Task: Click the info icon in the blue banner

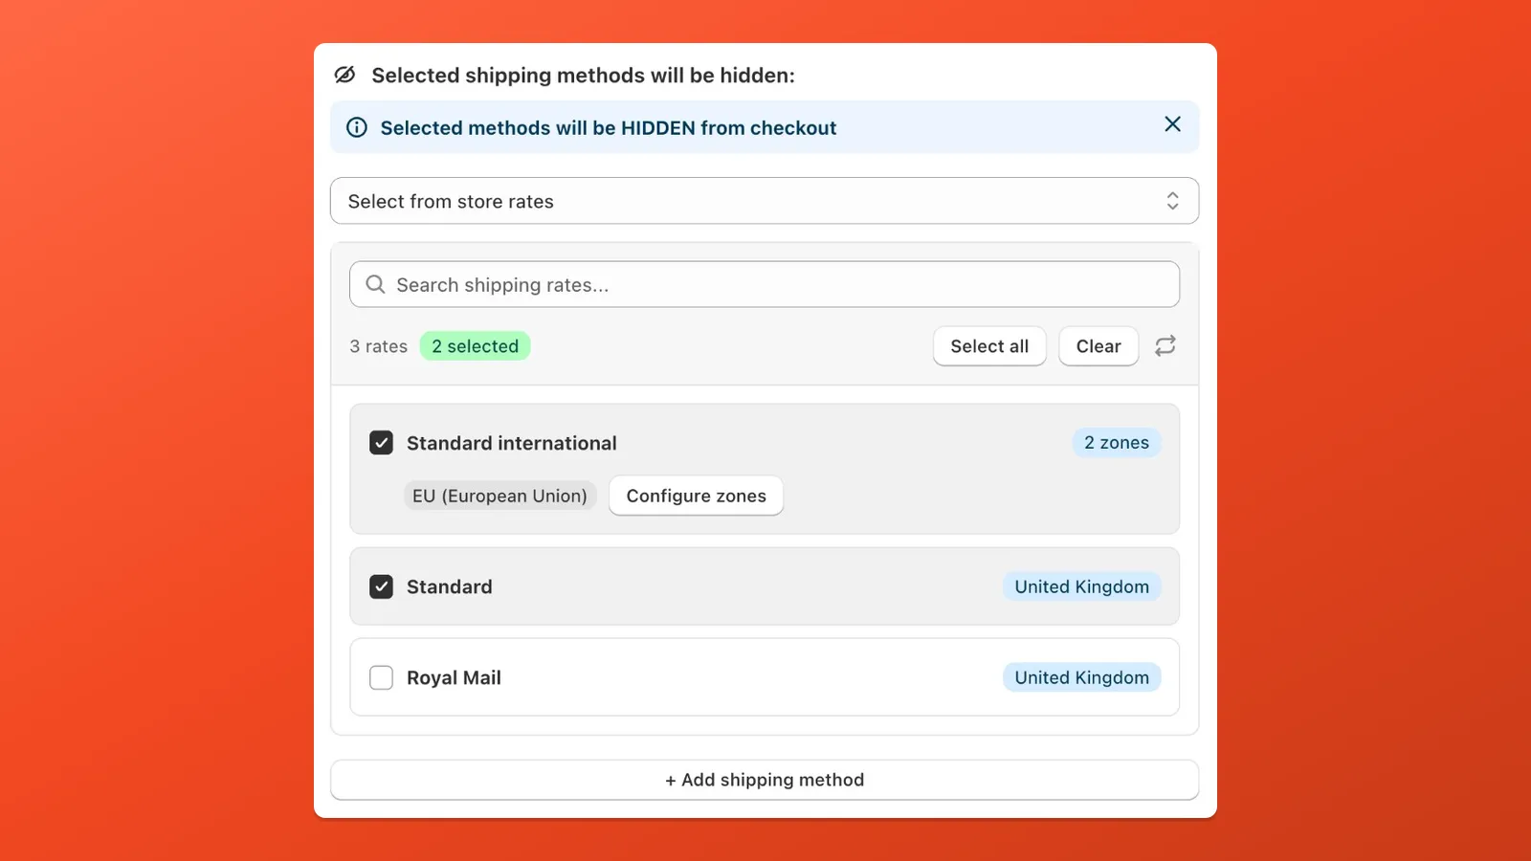Action: [356, 127]
